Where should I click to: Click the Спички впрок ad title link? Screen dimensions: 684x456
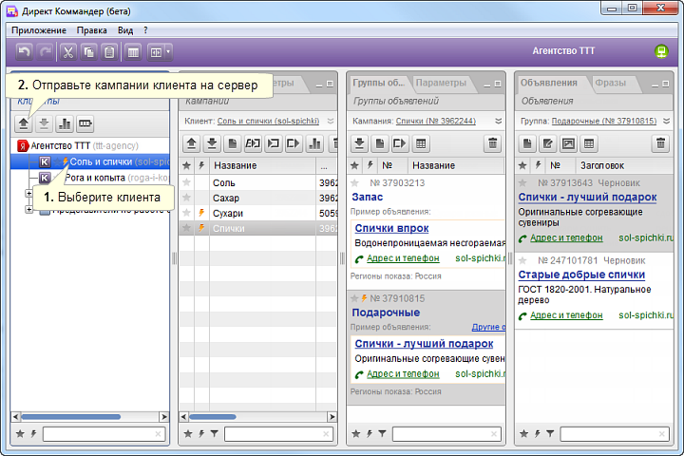coord(391,228)
